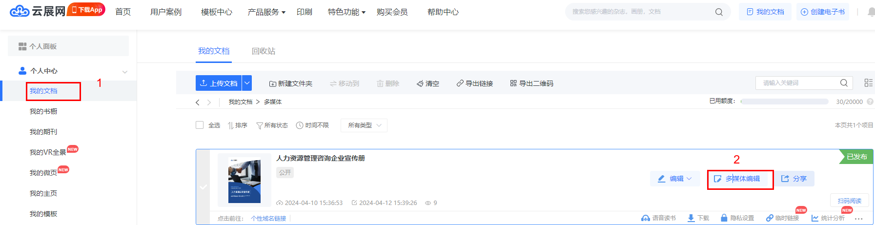The height and width of the screenshot is (225, 875).
Task: Switch to the 回收站 tab
Action: coord(264,51)
